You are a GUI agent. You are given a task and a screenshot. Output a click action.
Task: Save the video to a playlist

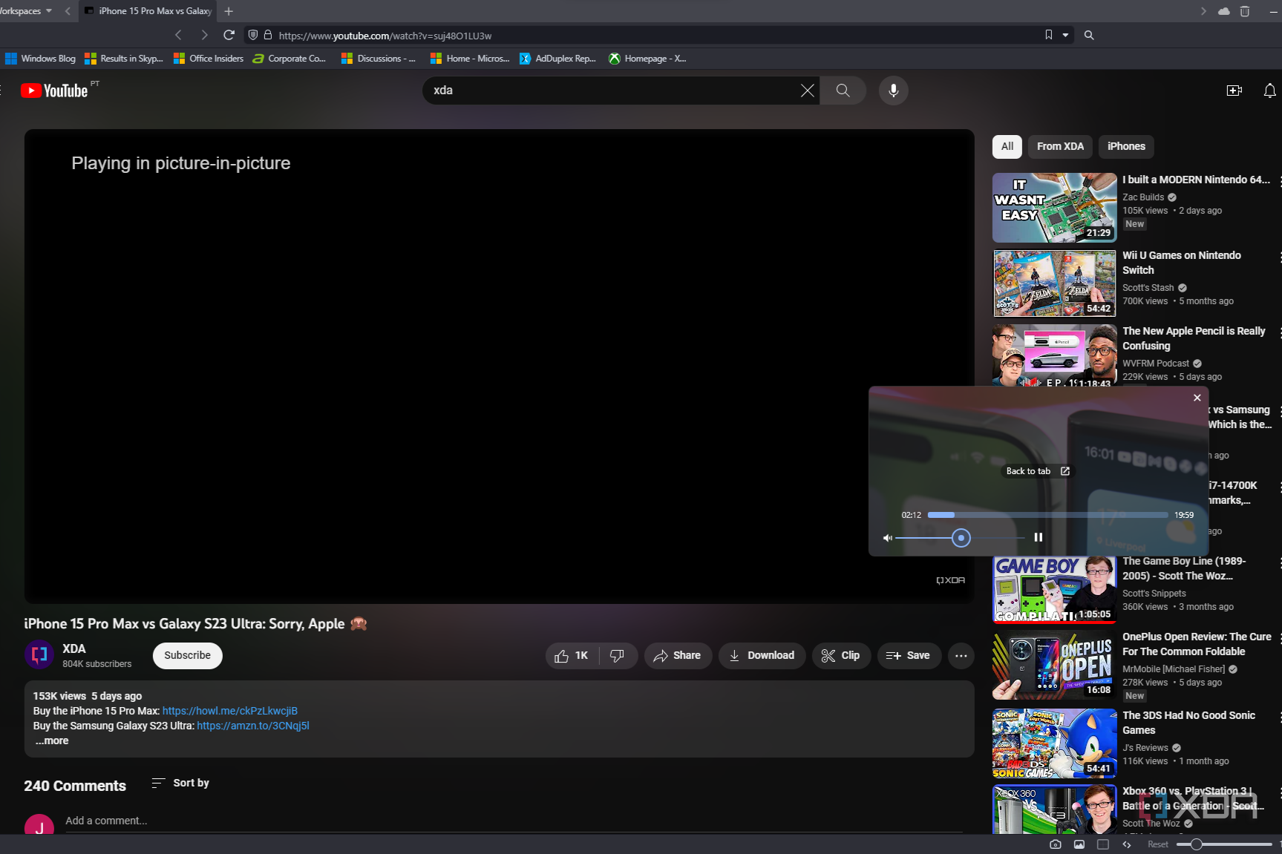click(909, 656)
